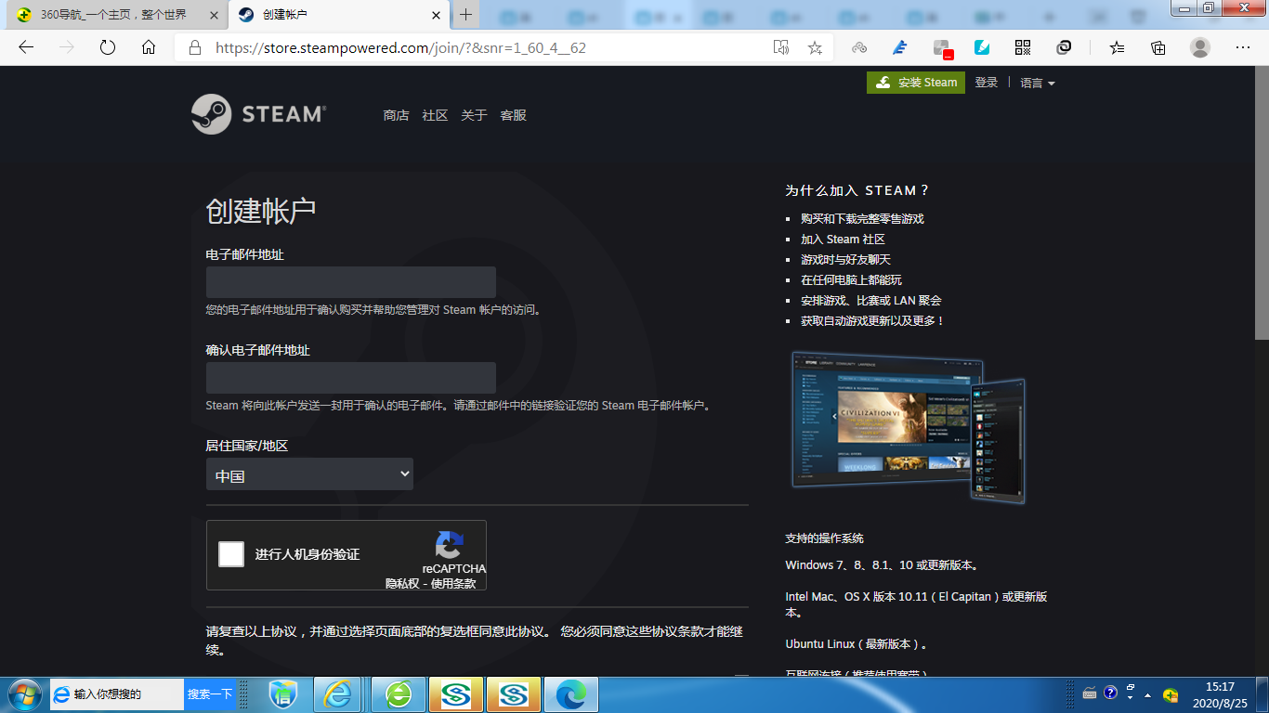The width and height of the screenshot is (1269, 713).
Task: Click the 购买和下载完整零售游戏 list item
Action: 862,219
